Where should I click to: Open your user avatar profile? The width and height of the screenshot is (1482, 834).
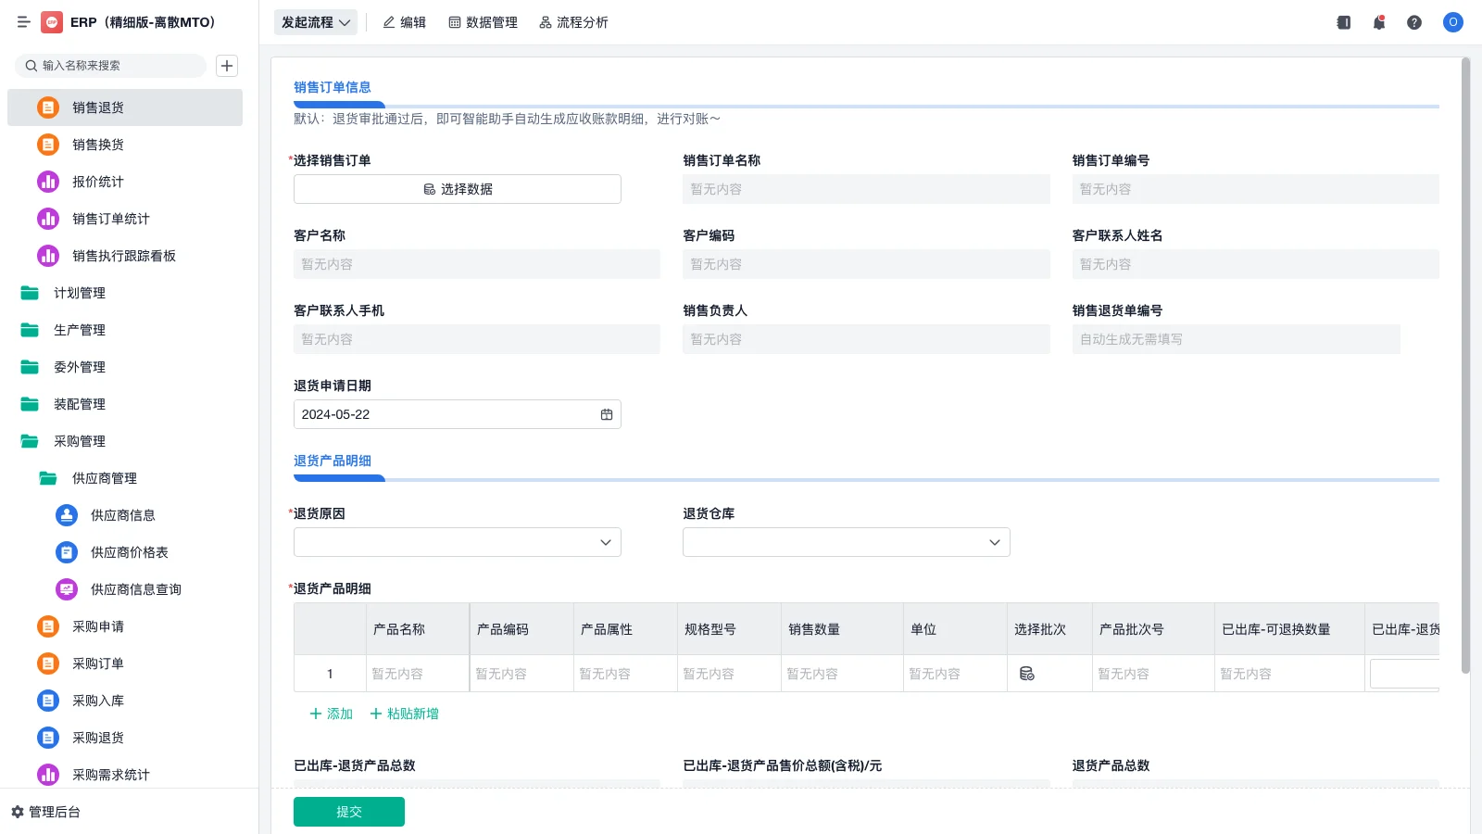click(1452, 22)
